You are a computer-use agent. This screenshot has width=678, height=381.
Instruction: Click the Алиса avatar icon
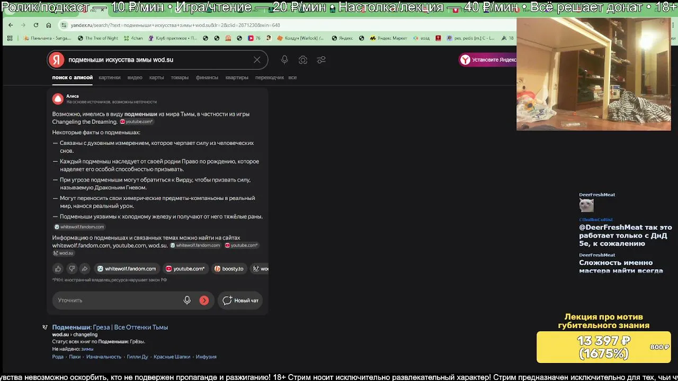click(x=58, y=98)
